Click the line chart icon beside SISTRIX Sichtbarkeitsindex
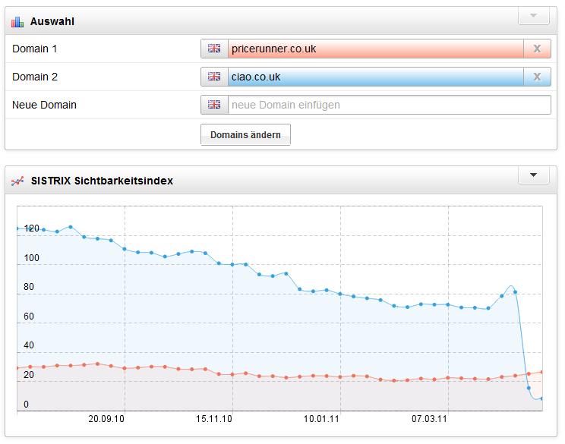Viewport: 565px width, 444px height. pyautogui.click(x=17, y=181)
